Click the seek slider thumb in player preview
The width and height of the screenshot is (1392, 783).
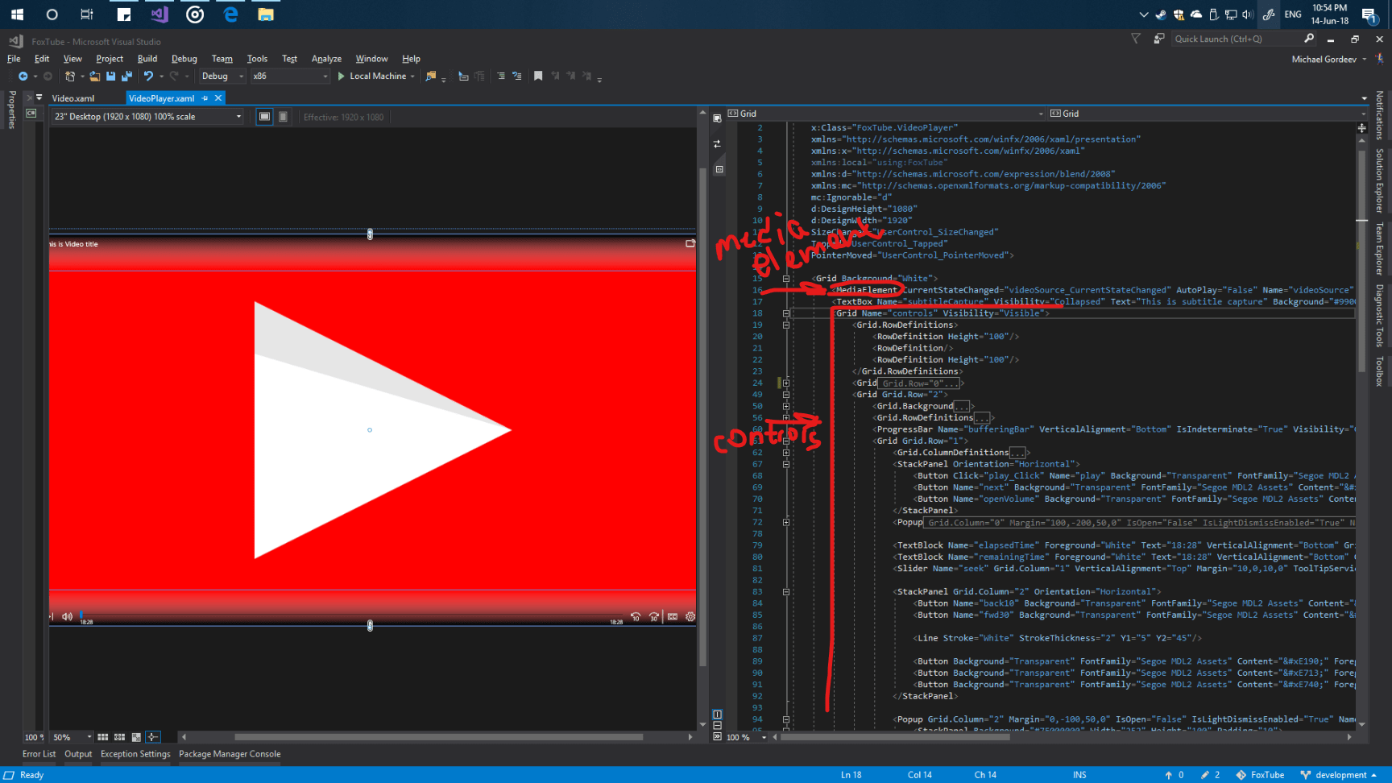coord(81,615)
